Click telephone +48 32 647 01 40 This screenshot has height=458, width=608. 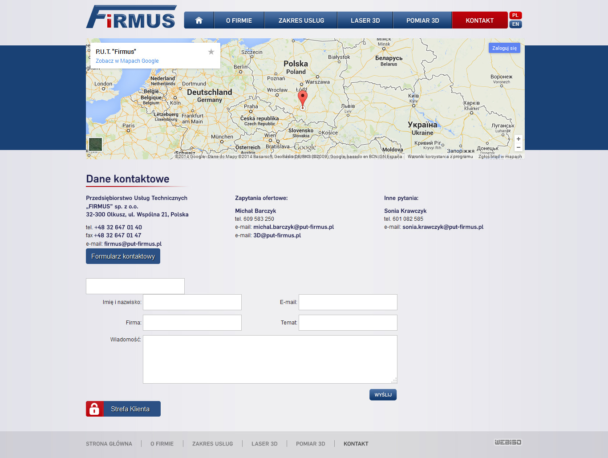click(118, 227)
